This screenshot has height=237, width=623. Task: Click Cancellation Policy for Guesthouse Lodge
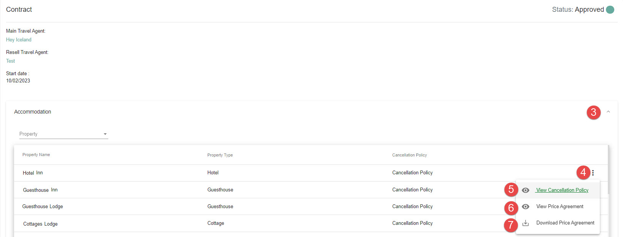pos(412,207)
